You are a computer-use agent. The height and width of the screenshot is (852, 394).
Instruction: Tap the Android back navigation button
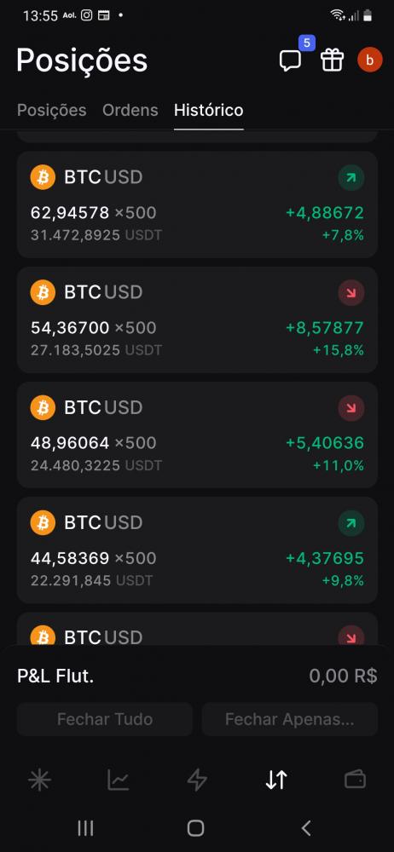(x=306, y=828)
